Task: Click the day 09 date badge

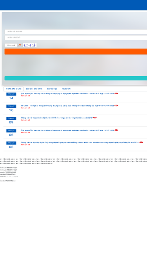Action: point(11,121)
